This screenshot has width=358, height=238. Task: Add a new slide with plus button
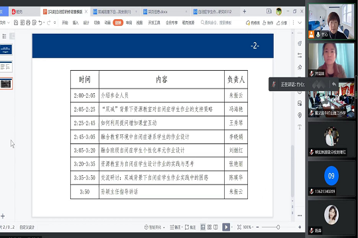(3, 216)
